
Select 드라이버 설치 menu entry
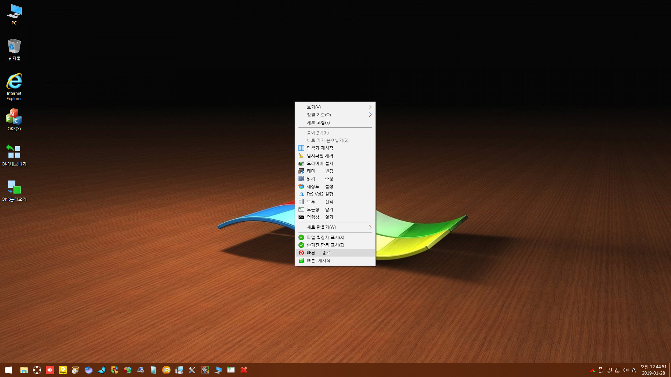click(x=335, y=163)
